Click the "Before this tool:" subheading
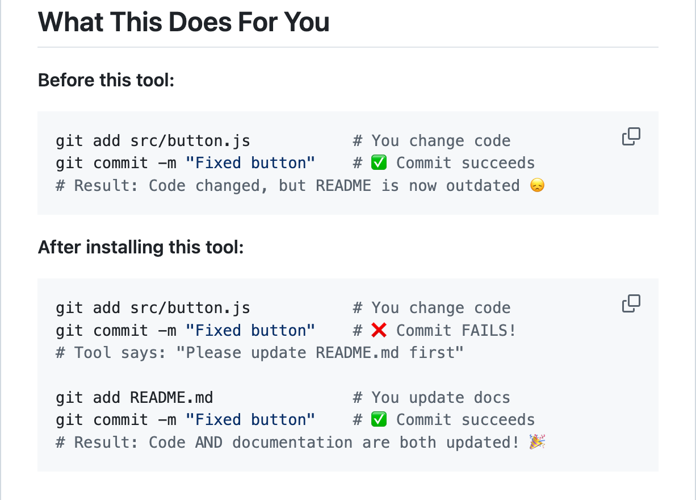 [x=106, y=81]
